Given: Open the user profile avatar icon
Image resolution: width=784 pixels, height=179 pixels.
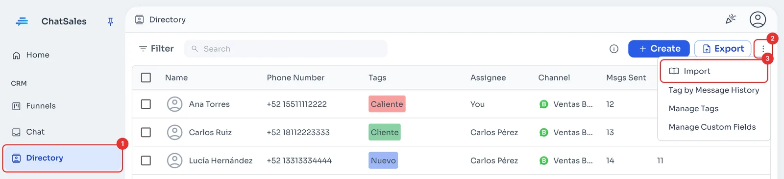Looking at the screenshot, I should [x=758, y=20].
